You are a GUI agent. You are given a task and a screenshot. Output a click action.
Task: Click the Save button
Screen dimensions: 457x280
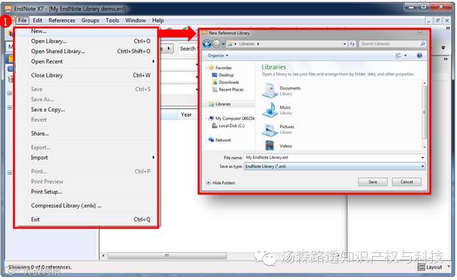(373, 182)
